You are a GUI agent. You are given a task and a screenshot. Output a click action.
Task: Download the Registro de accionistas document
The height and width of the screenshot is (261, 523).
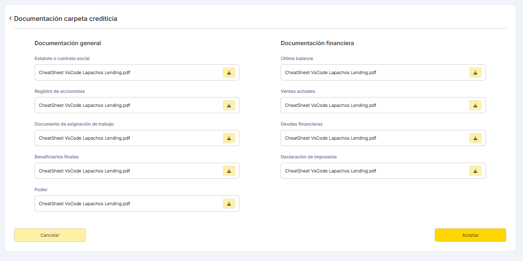(229, 105)
